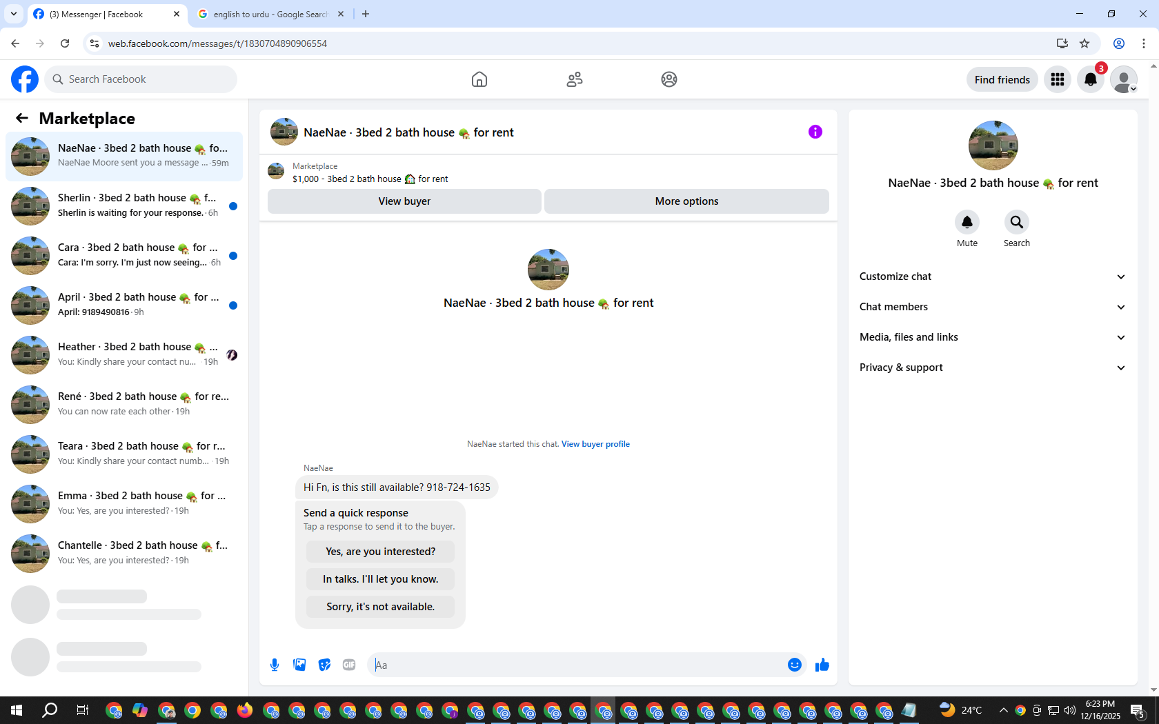Image resolution: width=1159 pixels, height=724 pixels.
Task: Open Windows taskbar search
Action: [x=50, y=710]
